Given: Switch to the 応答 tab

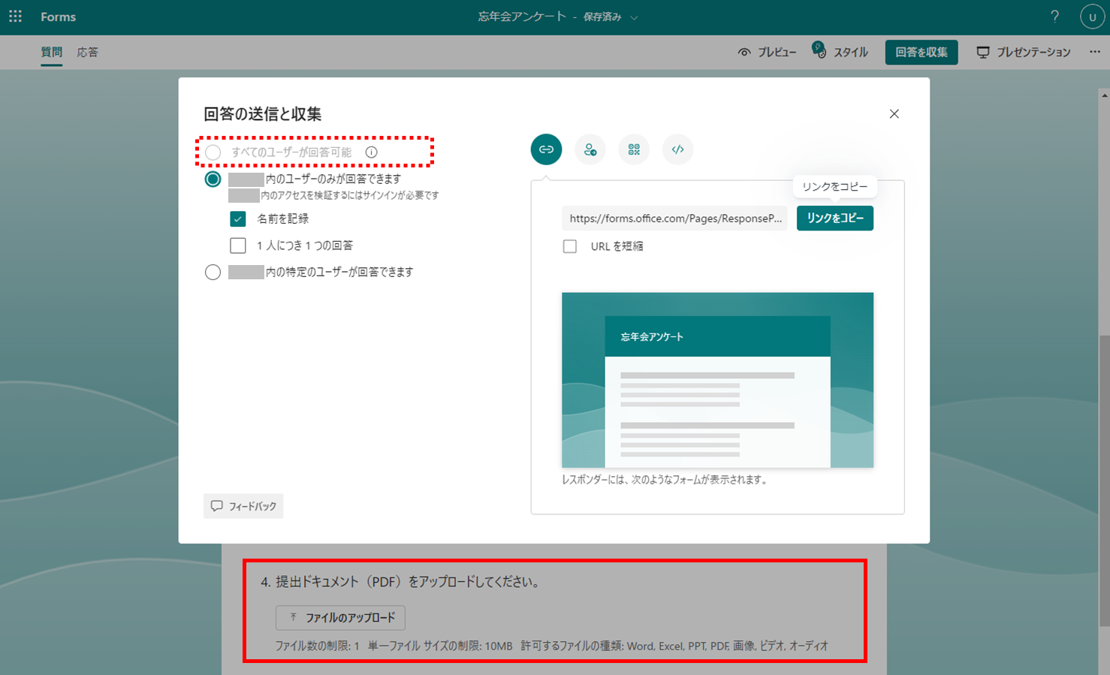Looking at the screenshot, I should (87, 52).
